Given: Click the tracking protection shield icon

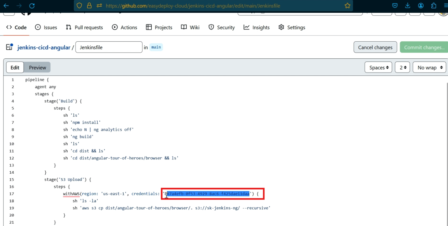Looking at the screenshot, I should pyautogui.click(x=79, y=5).
